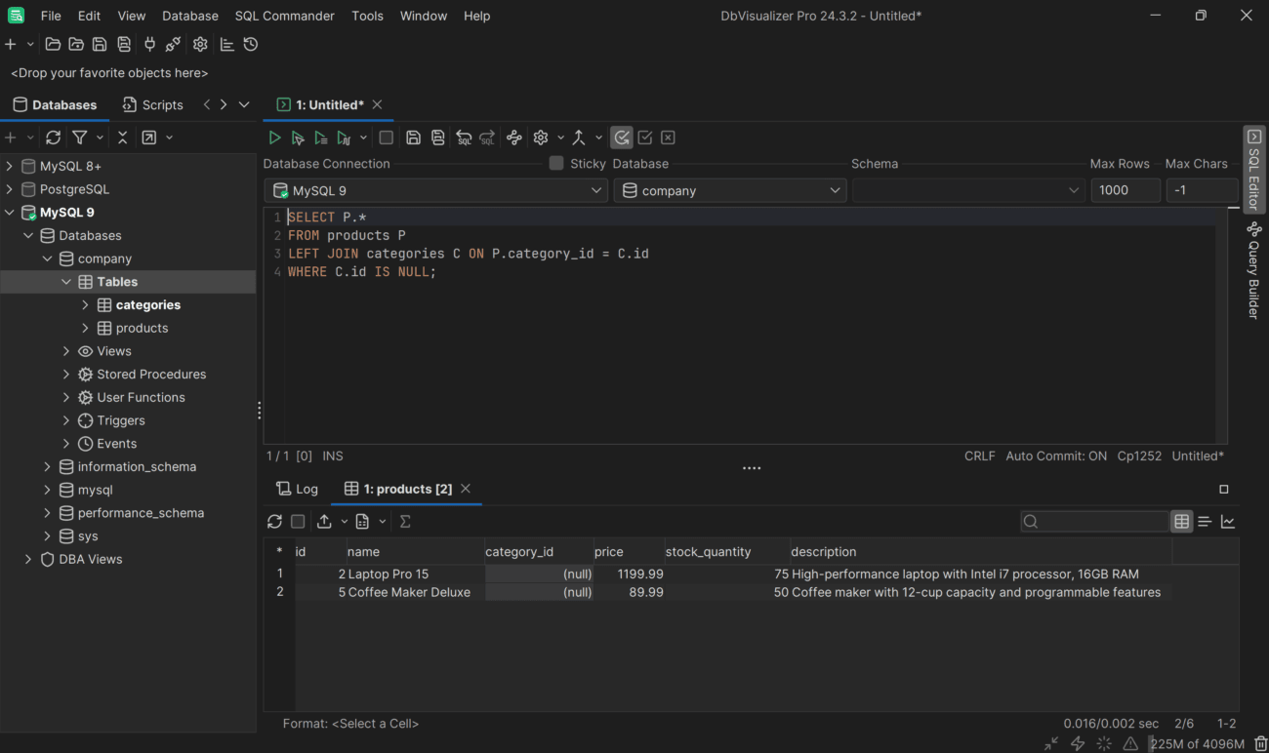Click the result grid search field

1094,522
